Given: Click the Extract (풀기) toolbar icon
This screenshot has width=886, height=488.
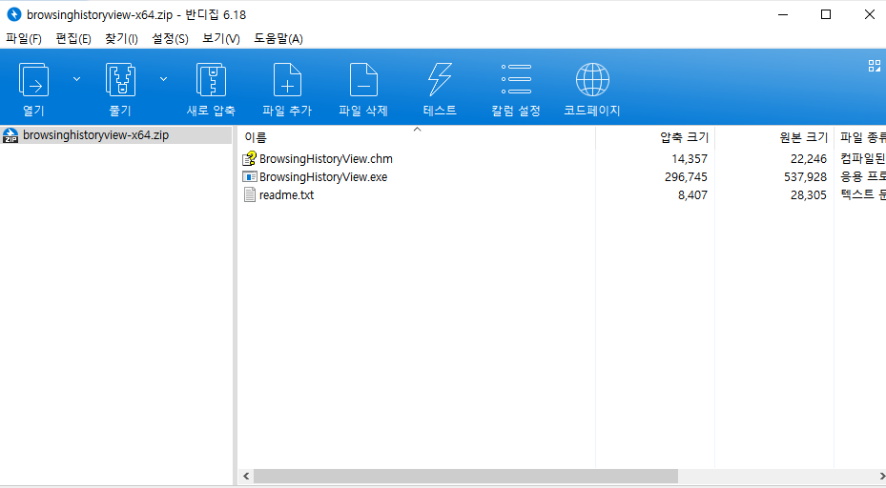Looking at the screenshot, I should tap(120, 80).
